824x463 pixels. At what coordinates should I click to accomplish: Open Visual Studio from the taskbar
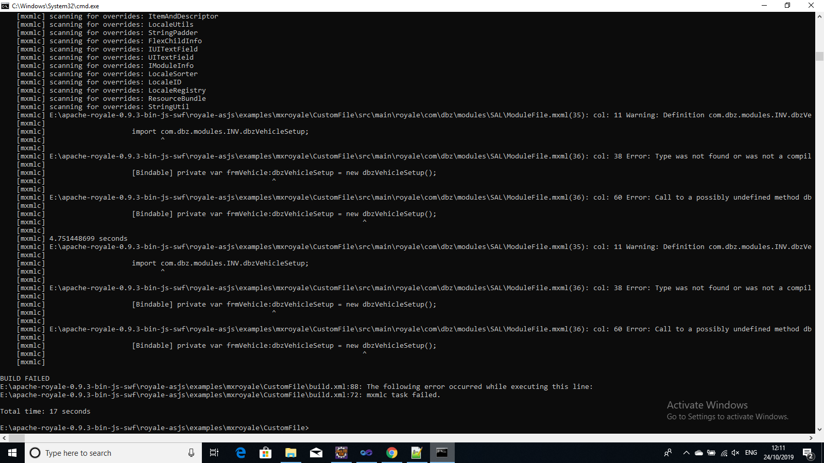[x=367, y=453]
